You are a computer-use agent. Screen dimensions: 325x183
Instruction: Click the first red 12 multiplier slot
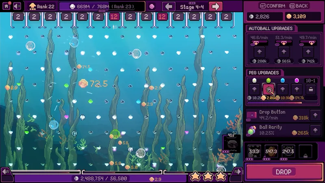point(114,17)
